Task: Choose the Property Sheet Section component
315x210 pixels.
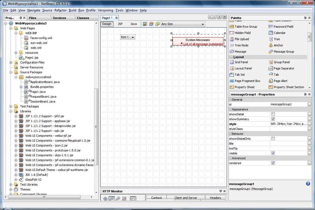Action: pyautogui.click(x=286, y=87)
